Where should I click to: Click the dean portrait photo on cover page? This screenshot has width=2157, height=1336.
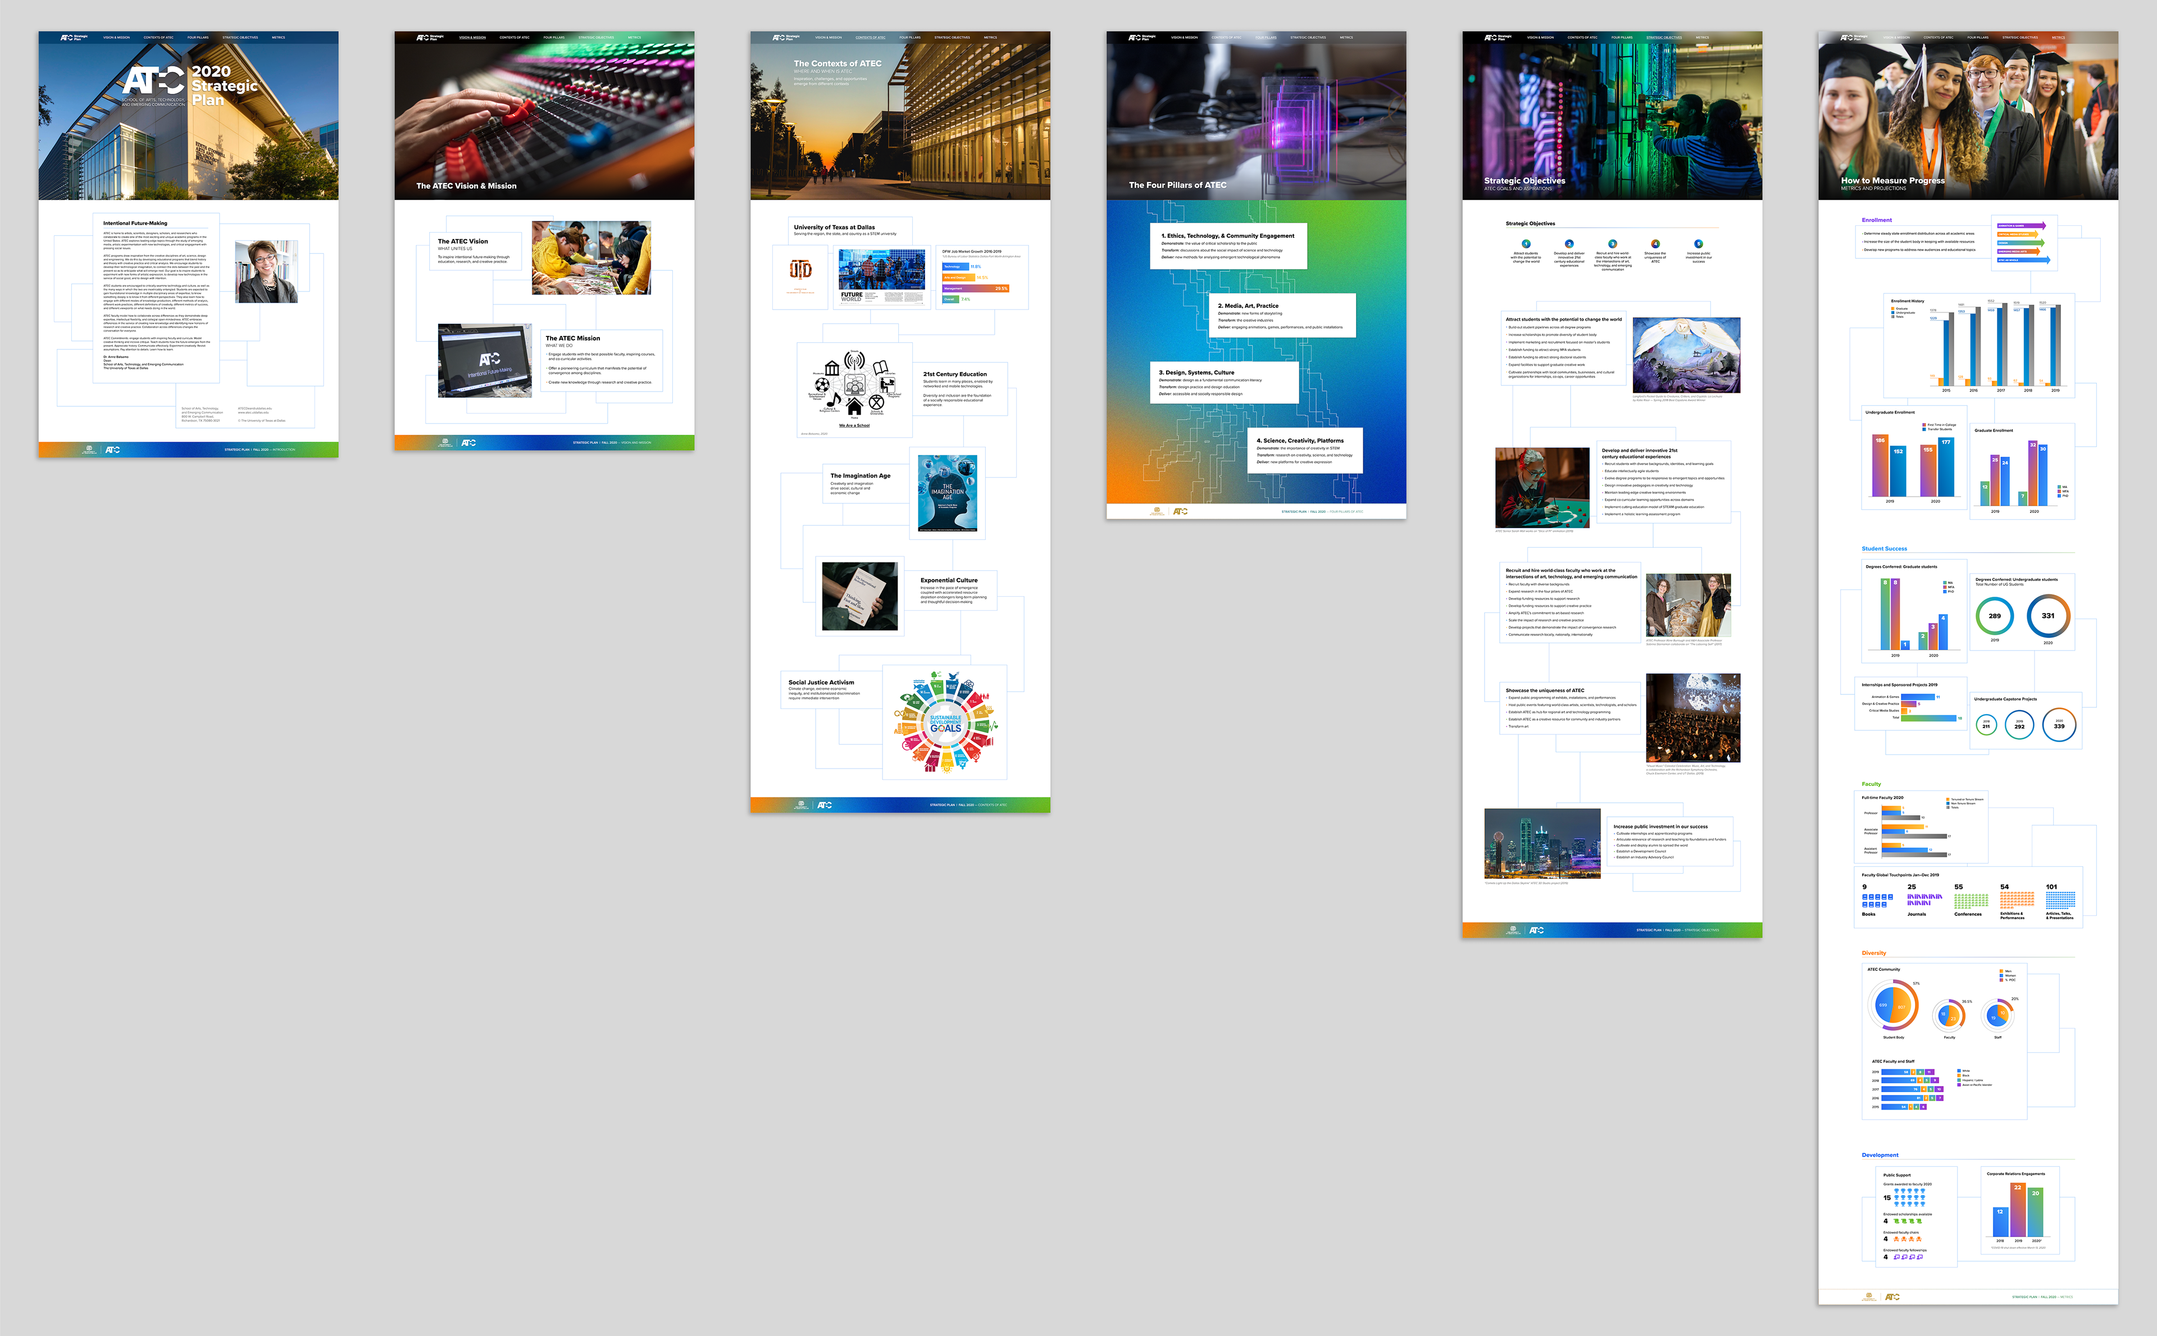[266, 271]
